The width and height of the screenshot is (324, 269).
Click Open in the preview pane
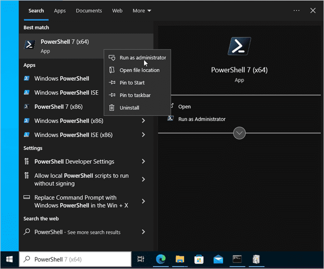184,107
